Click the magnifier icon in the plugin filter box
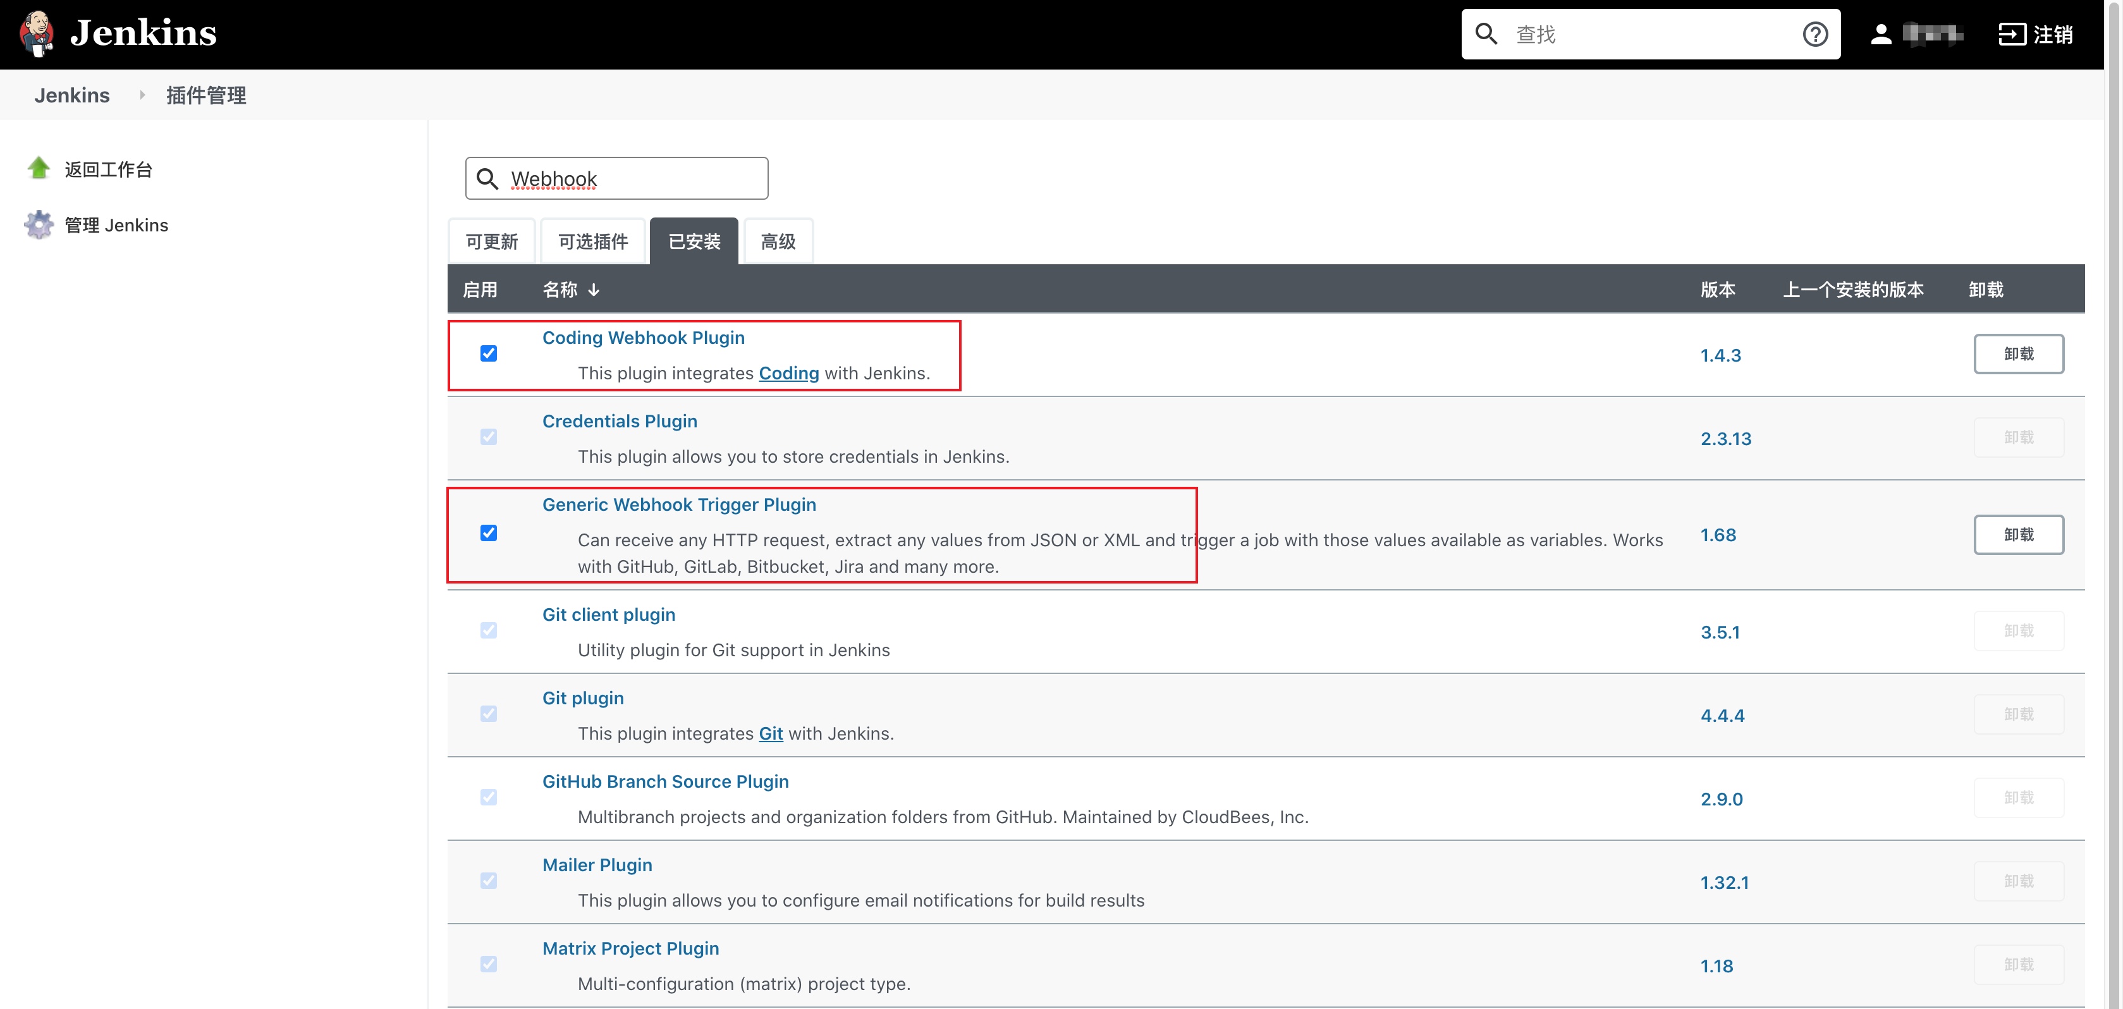This screenshot has height=1009, width=2123. (x=488, y=179)
